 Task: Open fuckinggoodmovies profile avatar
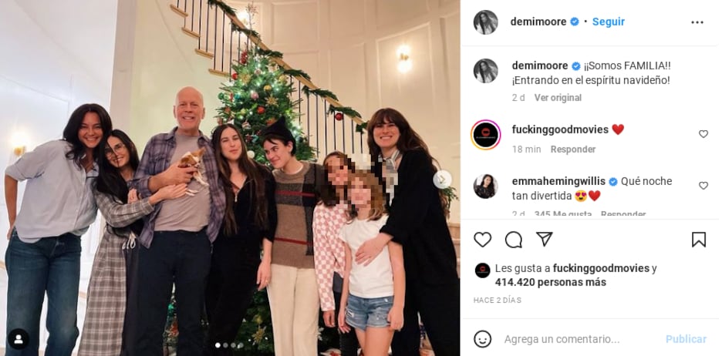click(x=486, y=135)
